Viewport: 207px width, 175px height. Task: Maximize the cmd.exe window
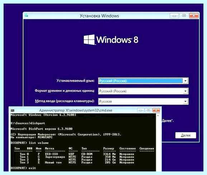coord(148,110)
